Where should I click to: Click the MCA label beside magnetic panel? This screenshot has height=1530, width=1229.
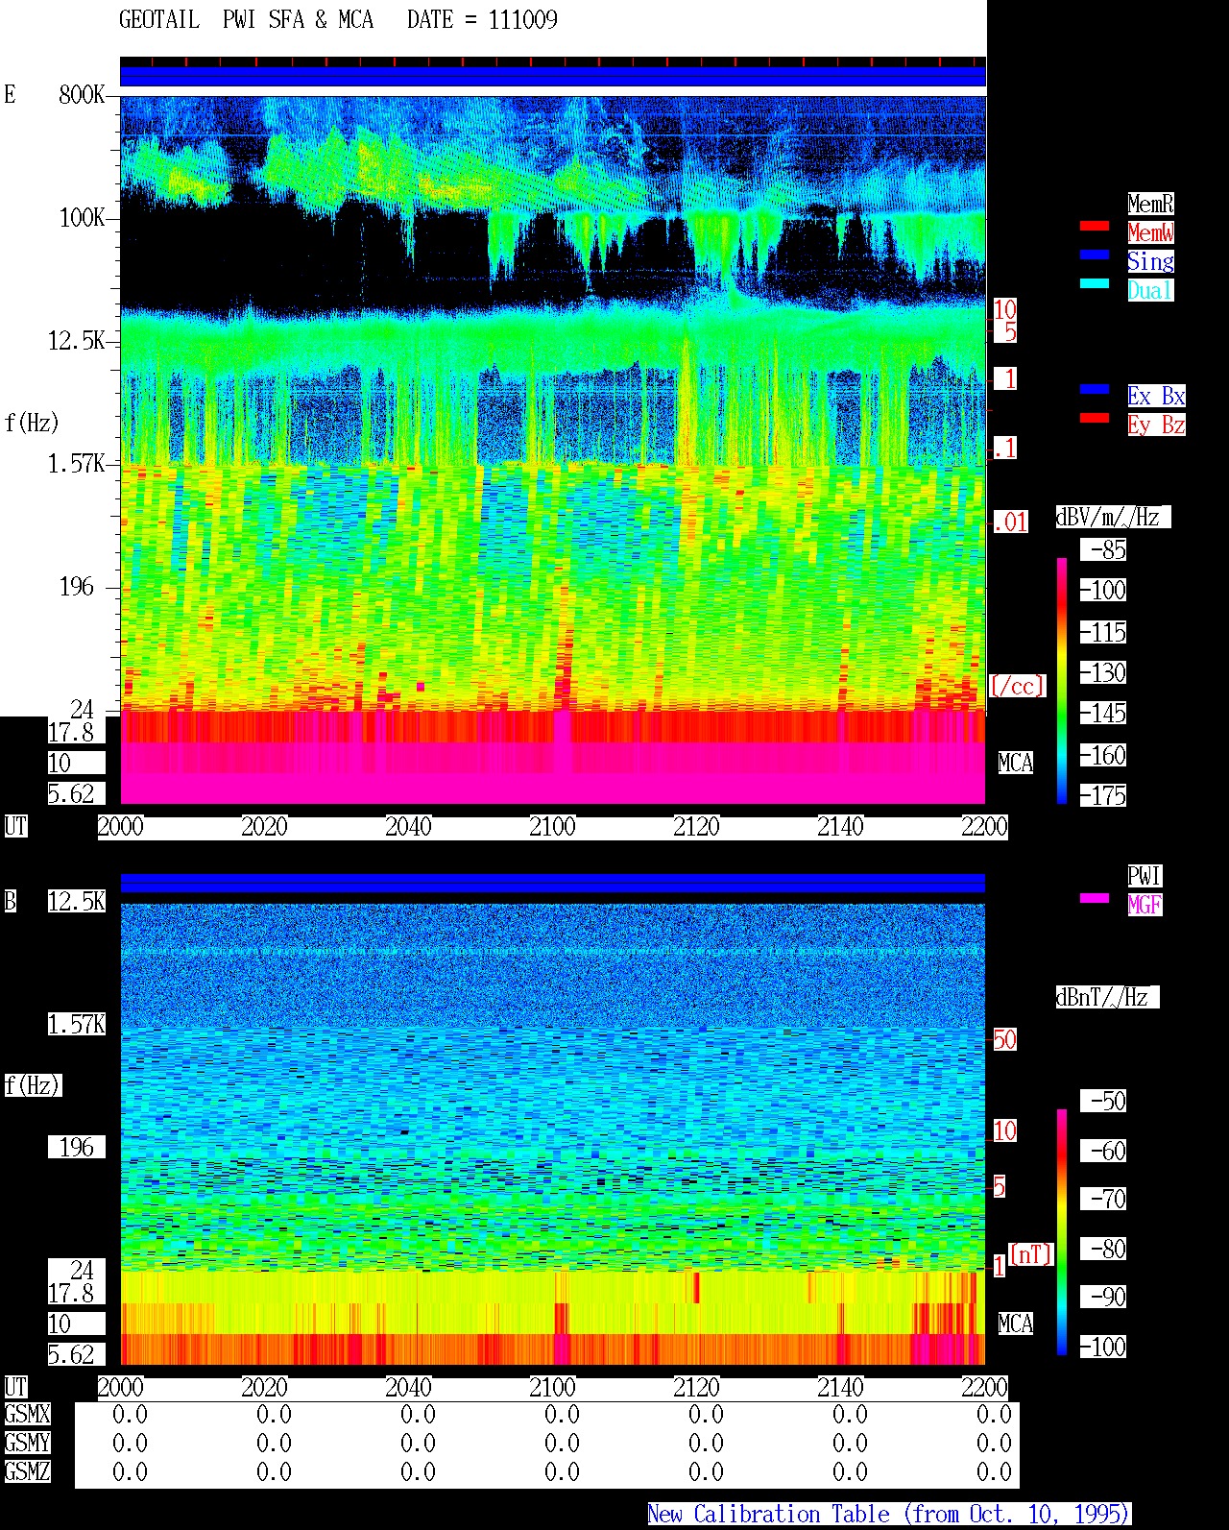[1016, 1324]
